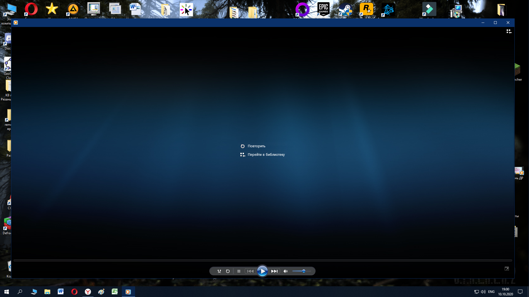Viewport: 529px width, 297px height.
Task: Open Excel from the taskbar
Action: pos(115,292)
